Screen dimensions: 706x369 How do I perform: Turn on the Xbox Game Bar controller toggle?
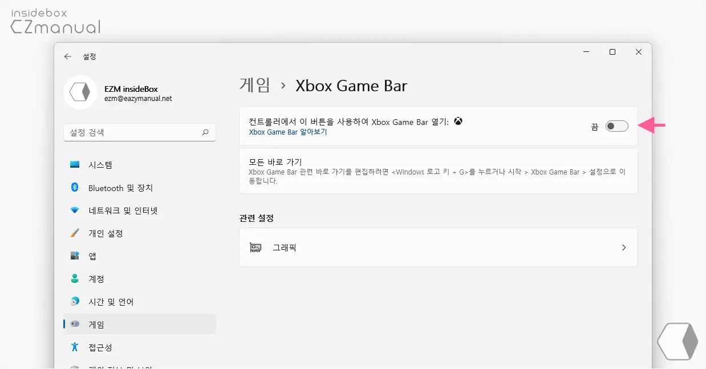tap(616, 126)
